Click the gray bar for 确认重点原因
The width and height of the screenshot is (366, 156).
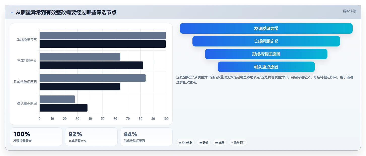click(57, 99)
